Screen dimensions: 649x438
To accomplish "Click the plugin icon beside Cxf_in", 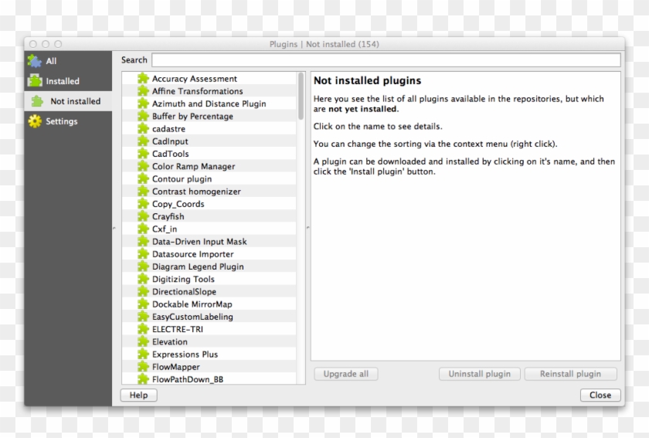I will 143,229.
